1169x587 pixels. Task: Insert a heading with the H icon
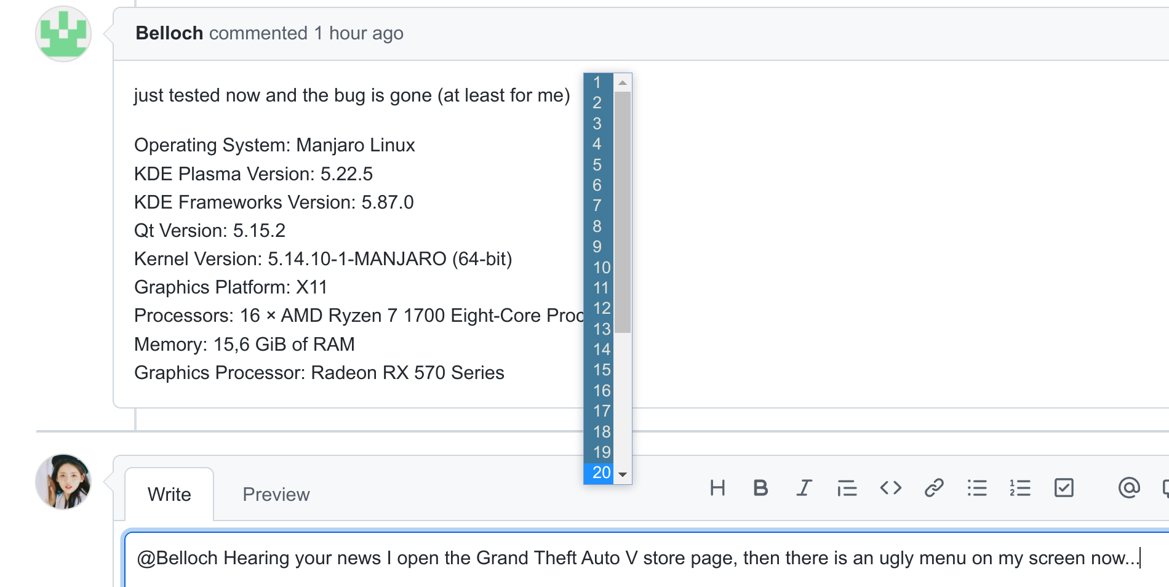click(717, 488)
